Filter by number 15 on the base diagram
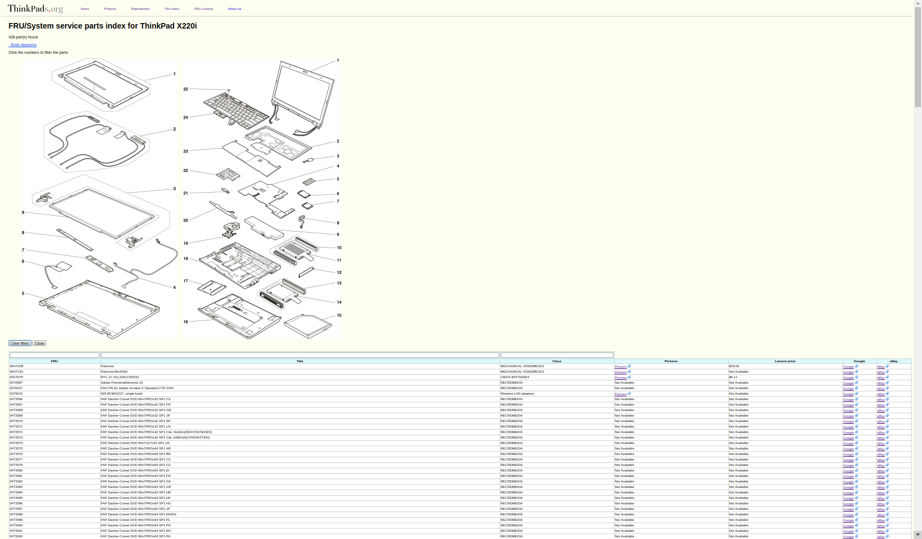The height and width of the screenshot is (539, 922). pyautogui.click(x=339, y=316)
